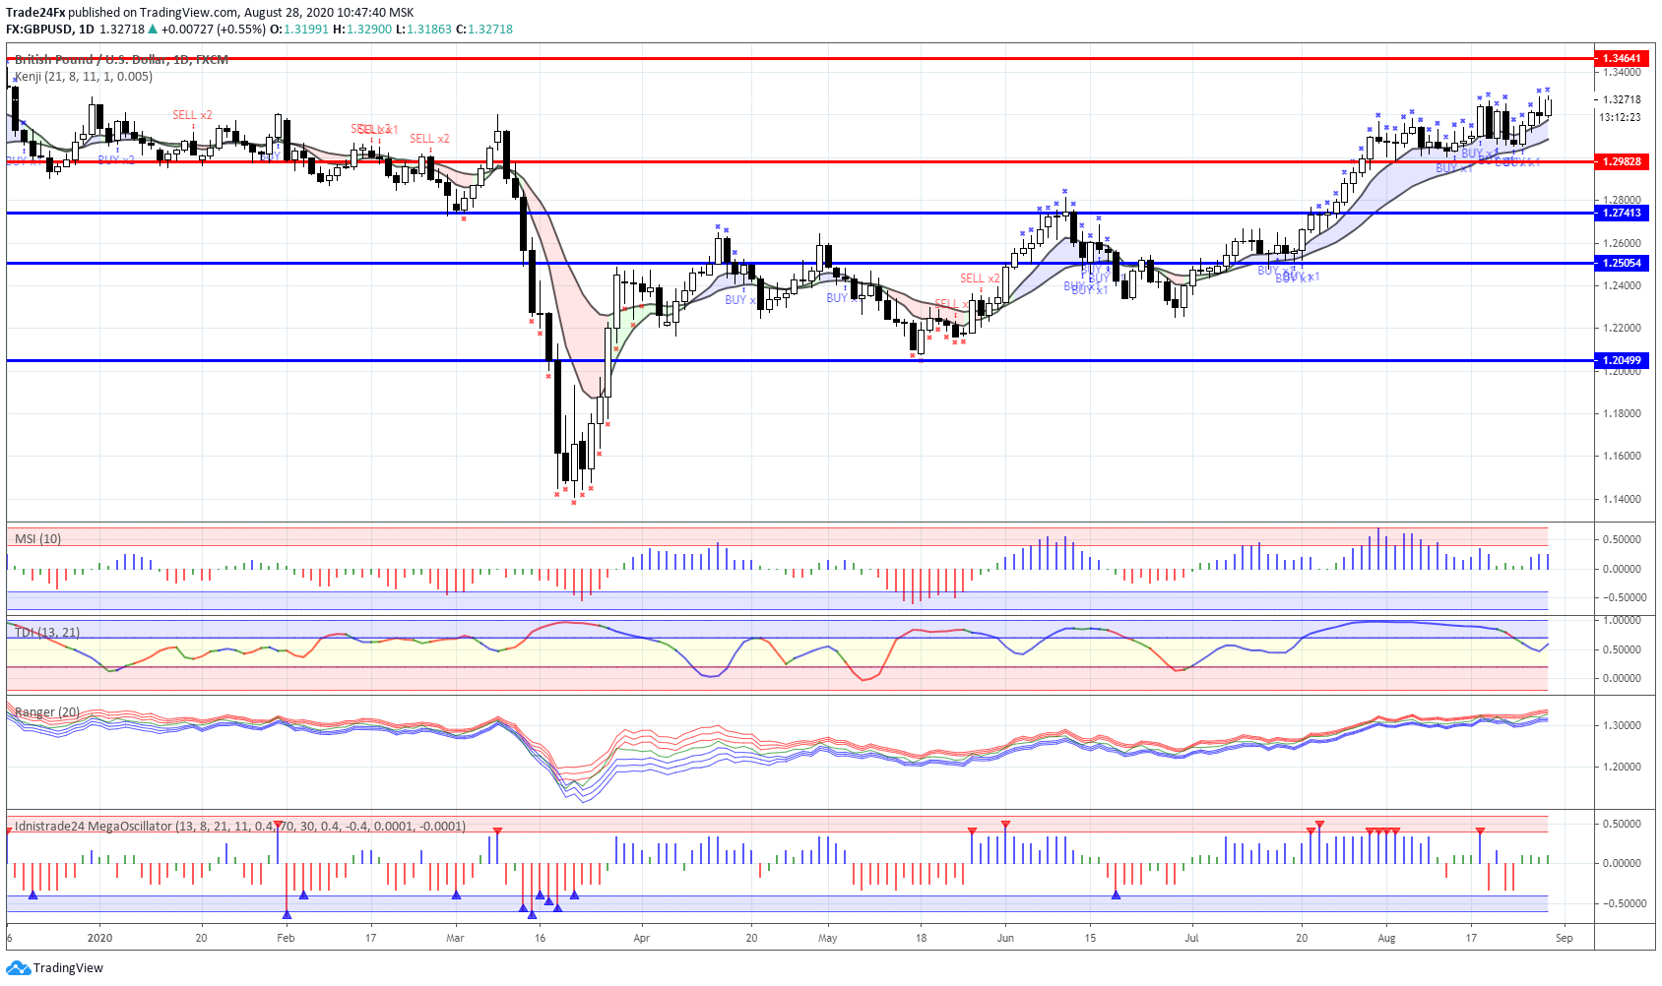Click the 1.18000 value on the price axis
The image size is (1662, 986).
pos(1622,413)
